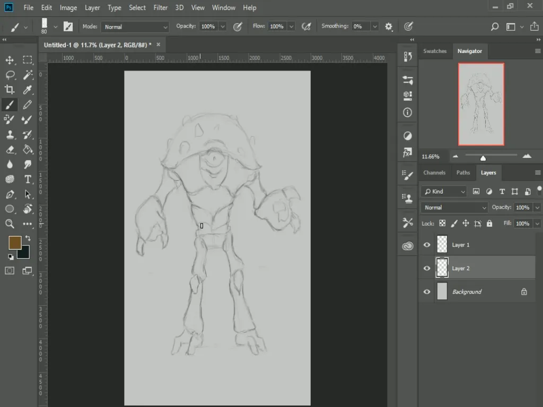Open the Image menu
The width and height of the screenshot is (543, 407).
click(68, 7)
